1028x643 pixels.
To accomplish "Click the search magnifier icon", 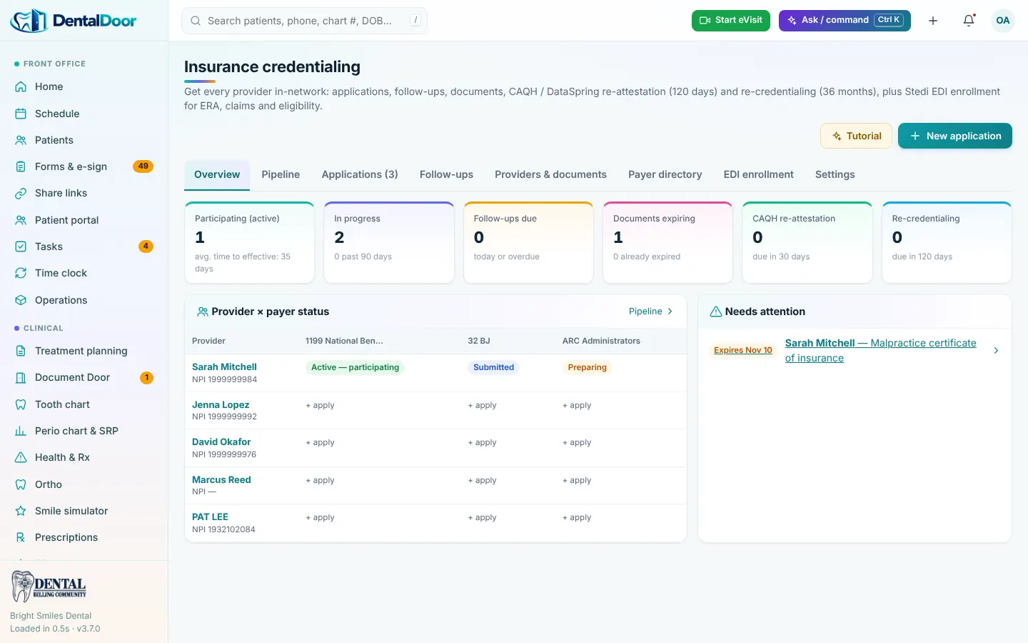I will pos(196,21).
